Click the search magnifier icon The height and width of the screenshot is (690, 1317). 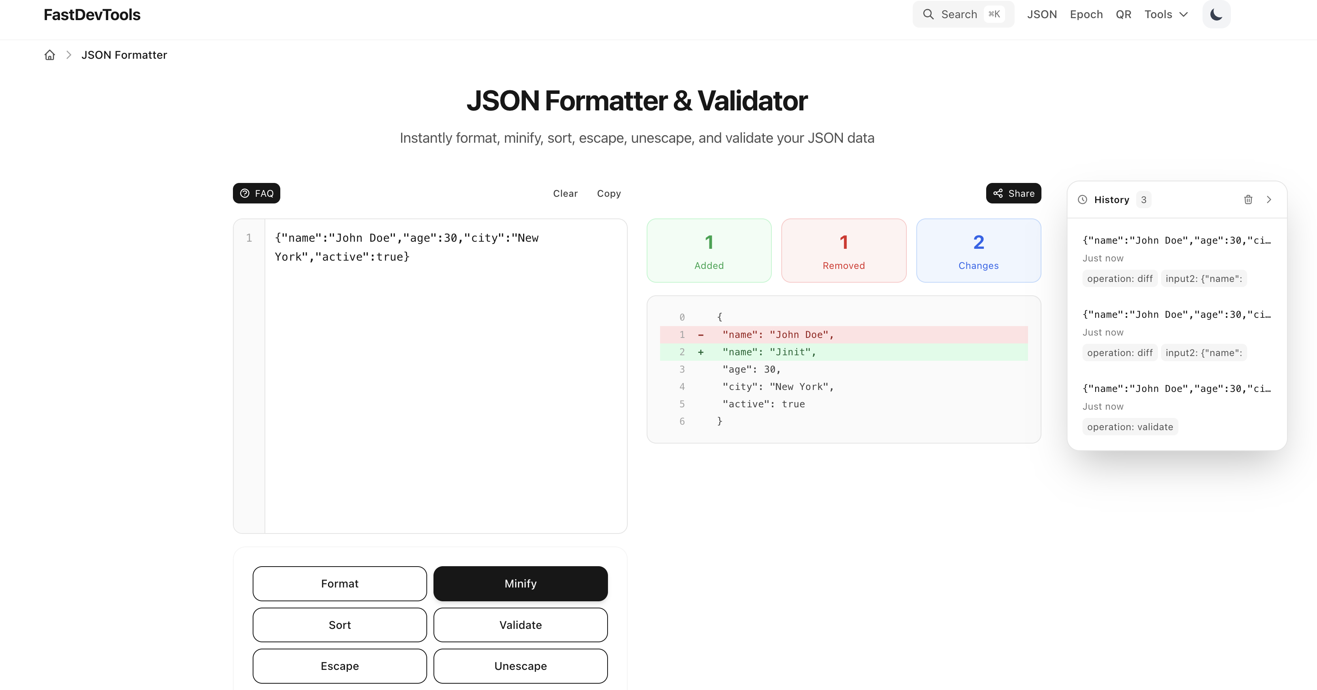[x=928, y=14]
